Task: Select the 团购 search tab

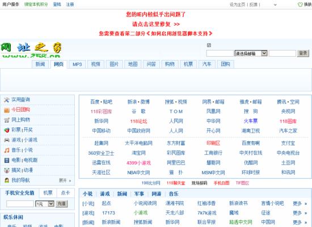Action: [x=225, y=64]
